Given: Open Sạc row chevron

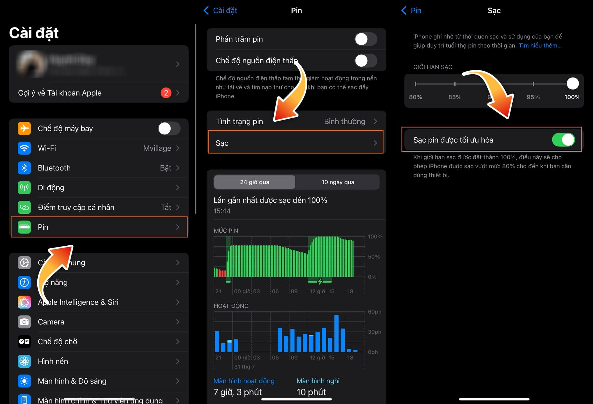Looking at the screenshot, I should pyautogui.click(x=375, y=143).
